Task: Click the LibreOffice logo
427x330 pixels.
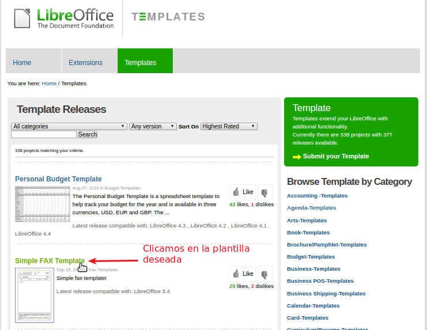Action: (x=64, y=18)
